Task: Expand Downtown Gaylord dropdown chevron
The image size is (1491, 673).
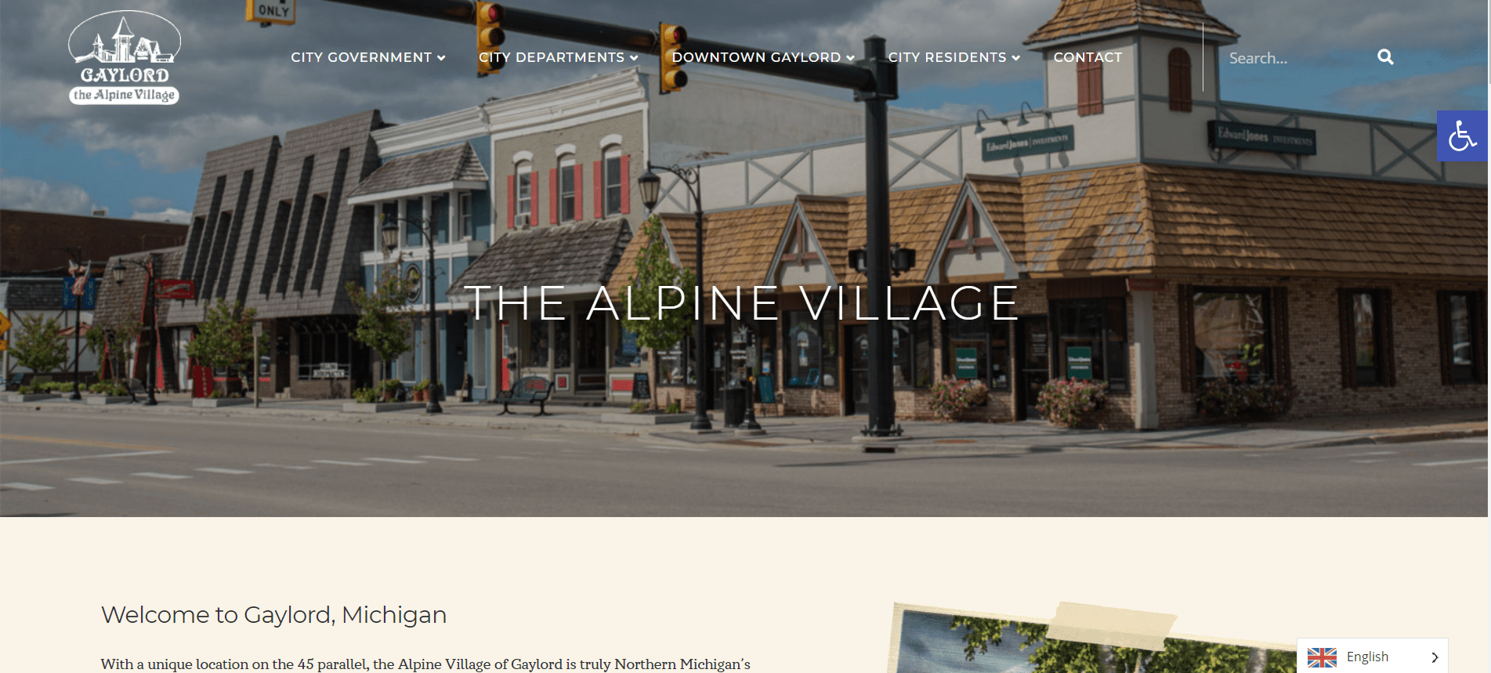Action: click(x=850, y=58)
